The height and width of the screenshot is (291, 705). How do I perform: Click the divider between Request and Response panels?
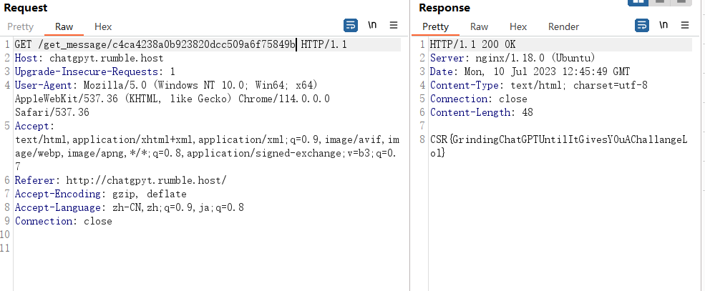click(409, 146)
